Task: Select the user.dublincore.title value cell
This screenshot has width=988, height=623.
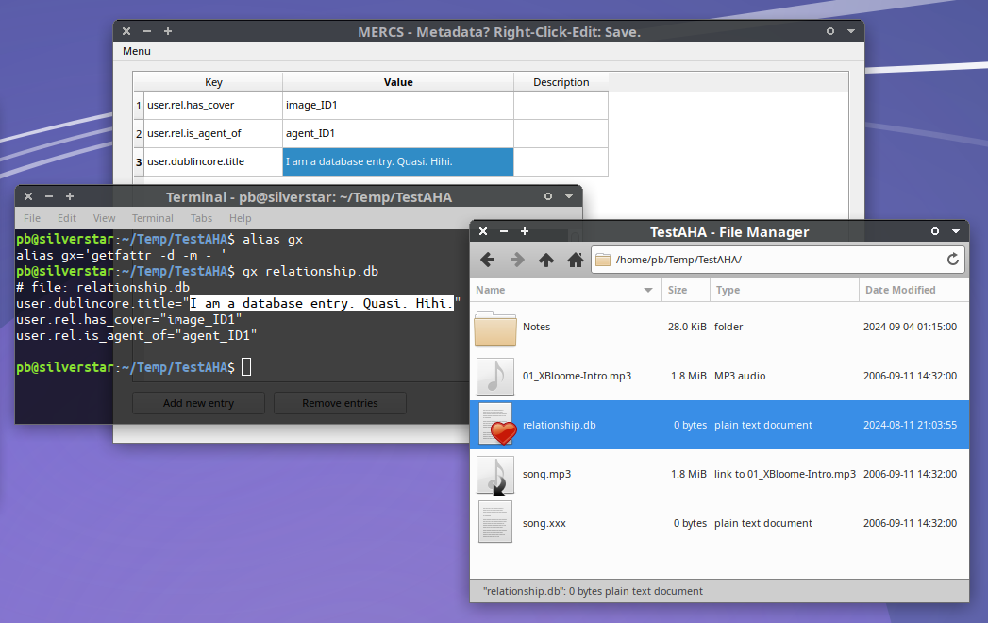Action: pyautogui.click(x=397, y=161)
